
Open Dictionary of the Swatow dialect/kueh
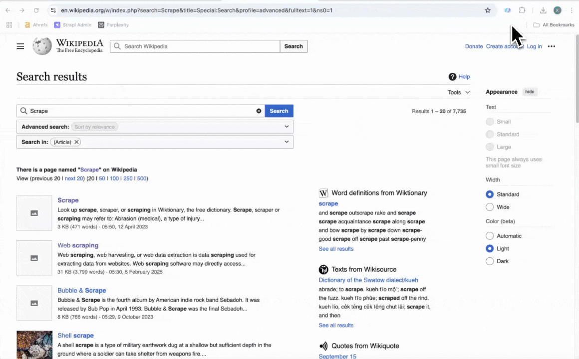[x=368, y=280]
